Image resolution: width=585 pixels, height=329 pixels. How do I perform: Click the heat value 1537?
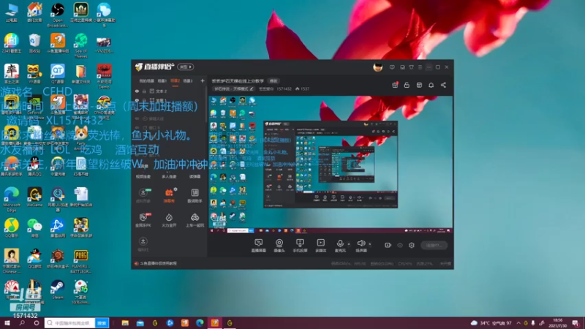pos(305,88)
